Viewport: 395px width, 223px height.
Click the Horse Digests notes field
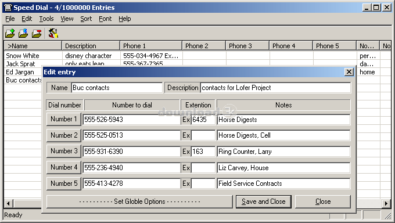tap(283, 120)
